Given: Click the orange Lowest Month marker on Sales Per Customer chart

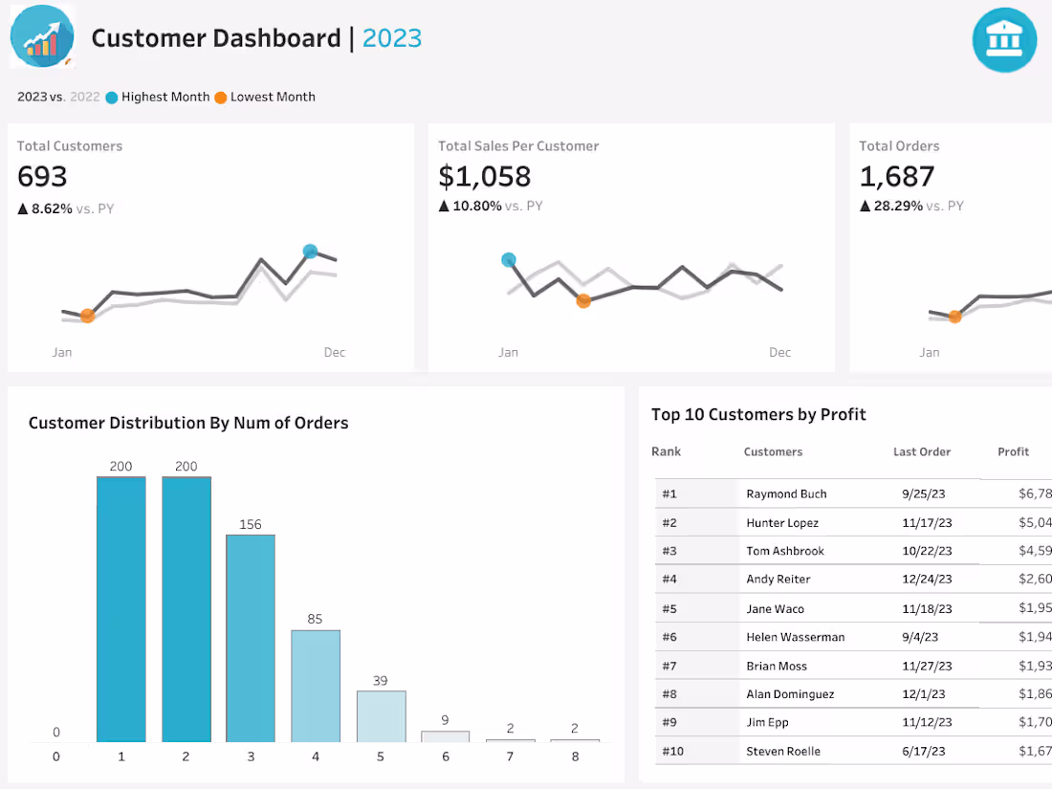Looking at the screenshot, I should (583, 300).
